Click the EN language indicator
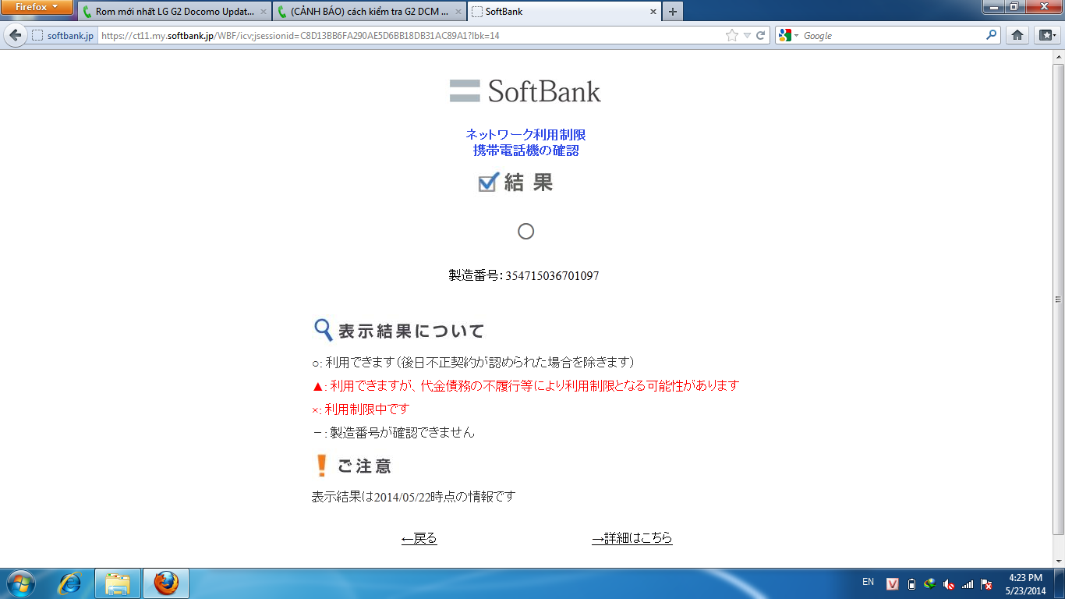This screenshot has width=1065, height=599. coord(868,582)
